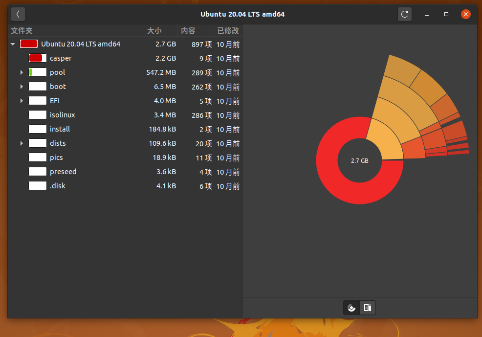This screenshot has width=482, height=337.
Task: Switch to the treemap chart view
Action: [367, 308]
